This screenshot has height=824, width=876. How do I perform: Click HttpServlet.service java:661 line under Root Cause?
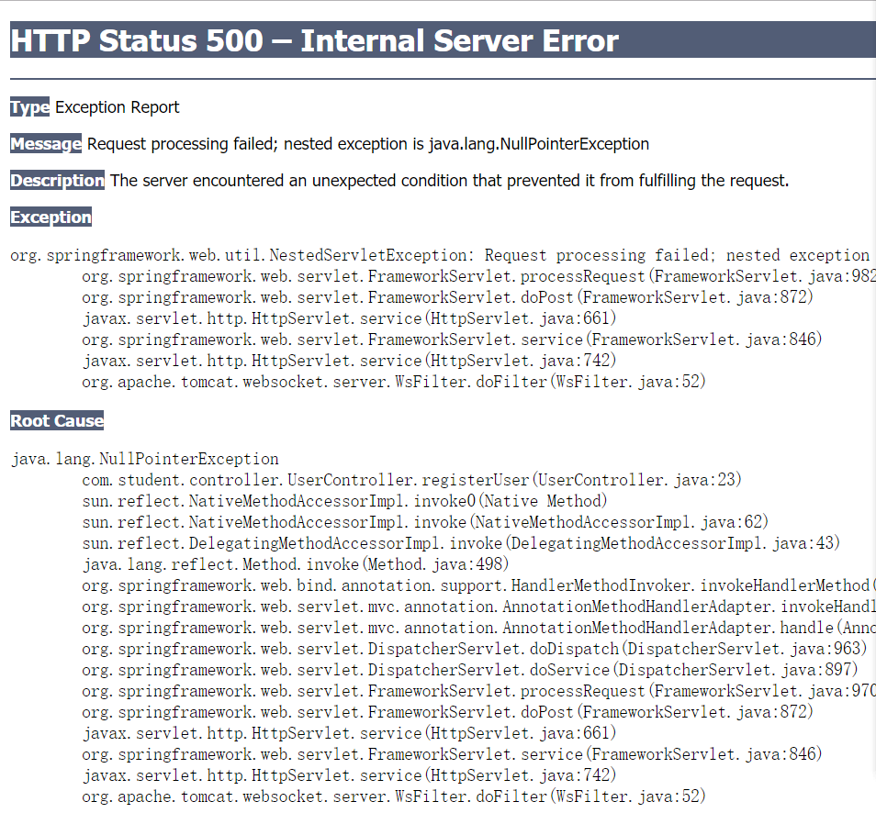pos(350,733)
